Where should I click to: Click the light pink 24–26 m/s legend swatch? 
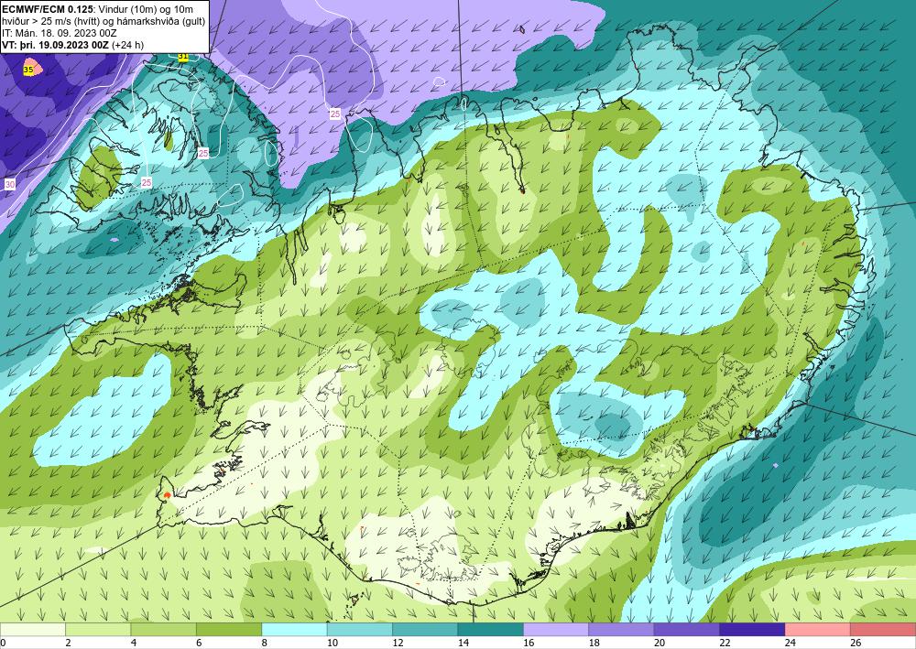coord(818,629)
